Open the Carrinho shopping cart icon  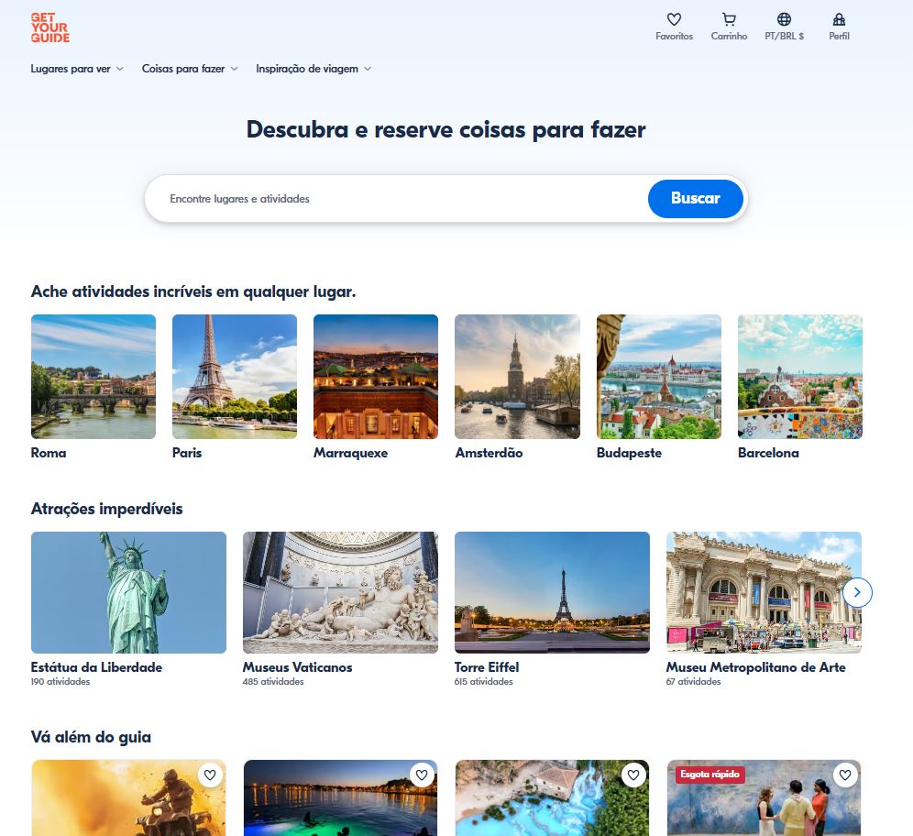[x=729, y=20]
